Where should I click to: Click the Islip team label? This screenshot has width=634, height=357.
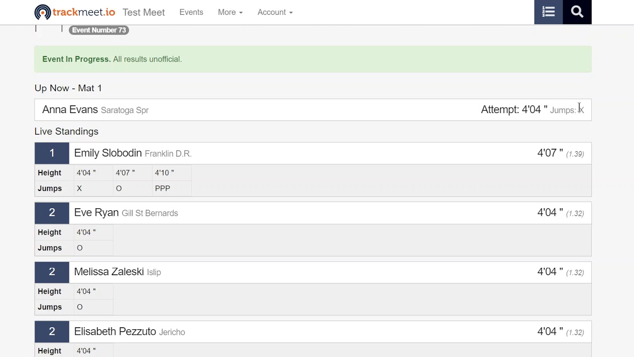pyautogui.click(x=154, y=272)
